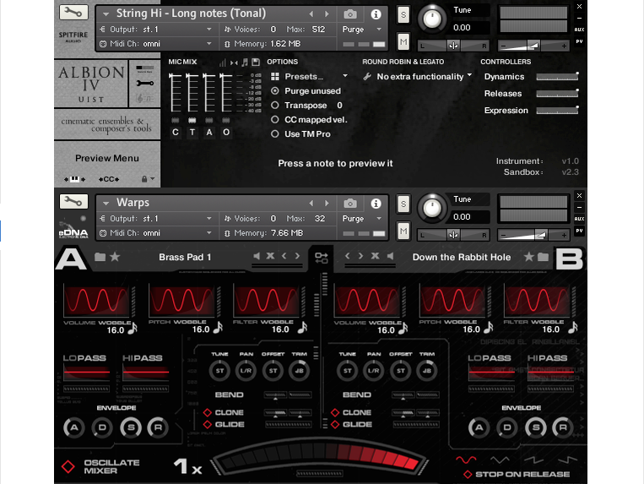Enable CC mapped vel. option
The width and height of the screenshot is (644, 484).
click(x=275, y=120)
